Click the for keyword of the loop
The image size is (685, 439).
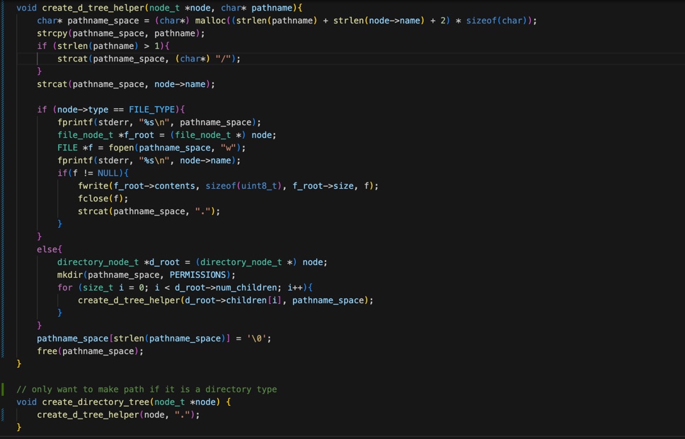(65, 288)
